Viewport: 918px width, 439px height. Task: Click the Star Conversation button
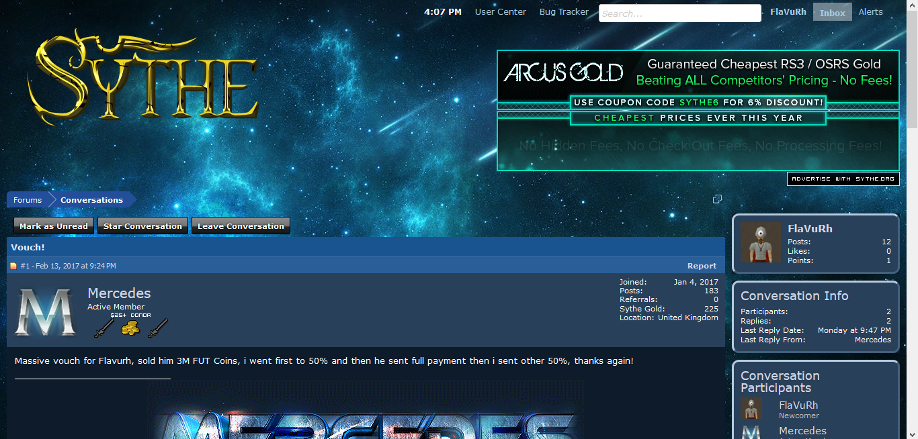tap(142, 226)
